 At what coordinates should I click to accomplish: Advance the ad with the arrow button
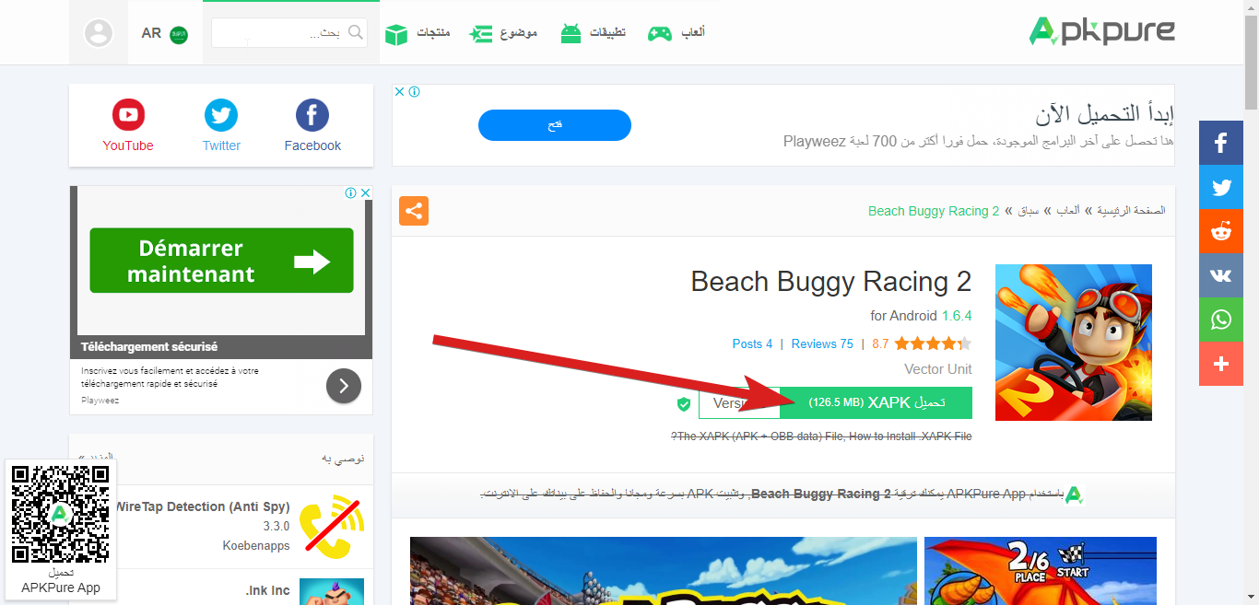point(344,386)
